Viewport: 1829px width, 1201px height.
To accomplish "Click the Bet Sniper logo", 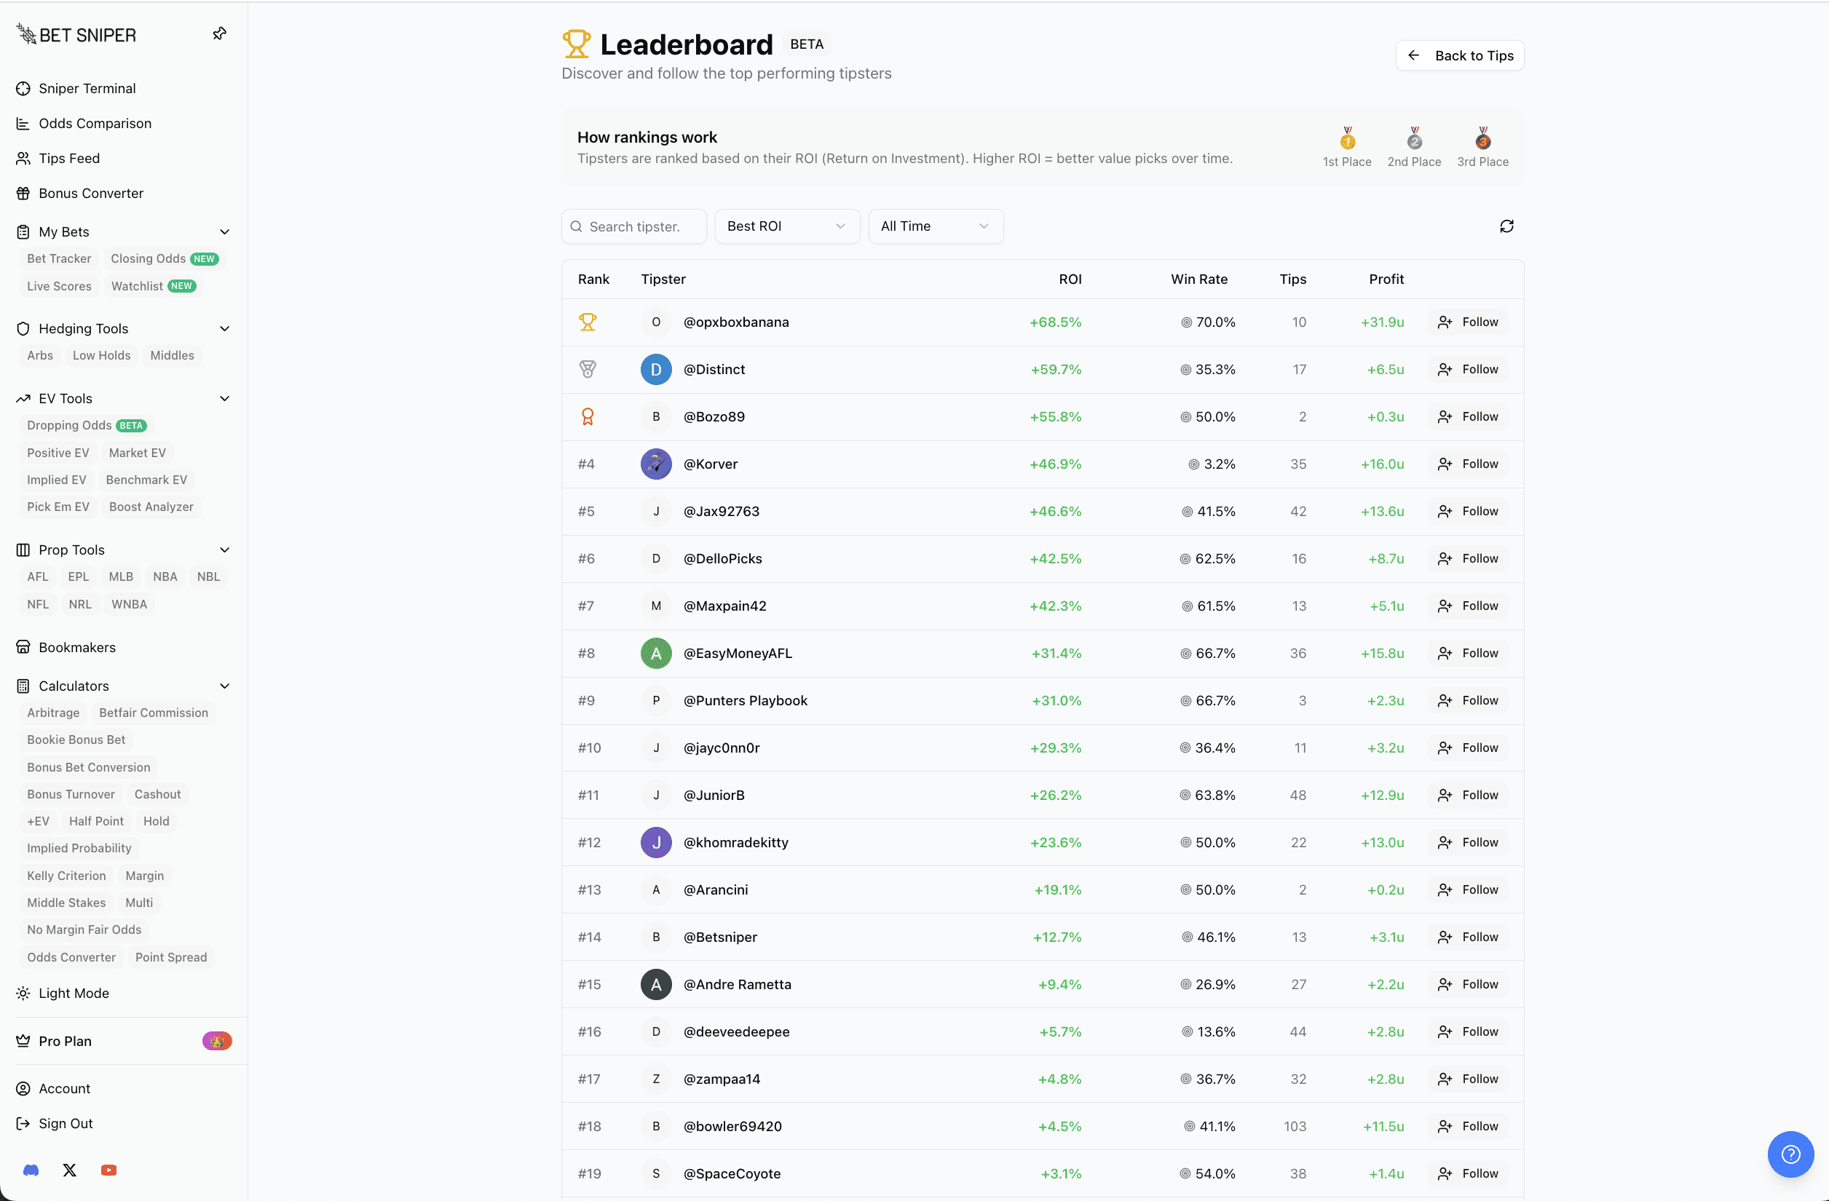I will click(x=76, y=35).
